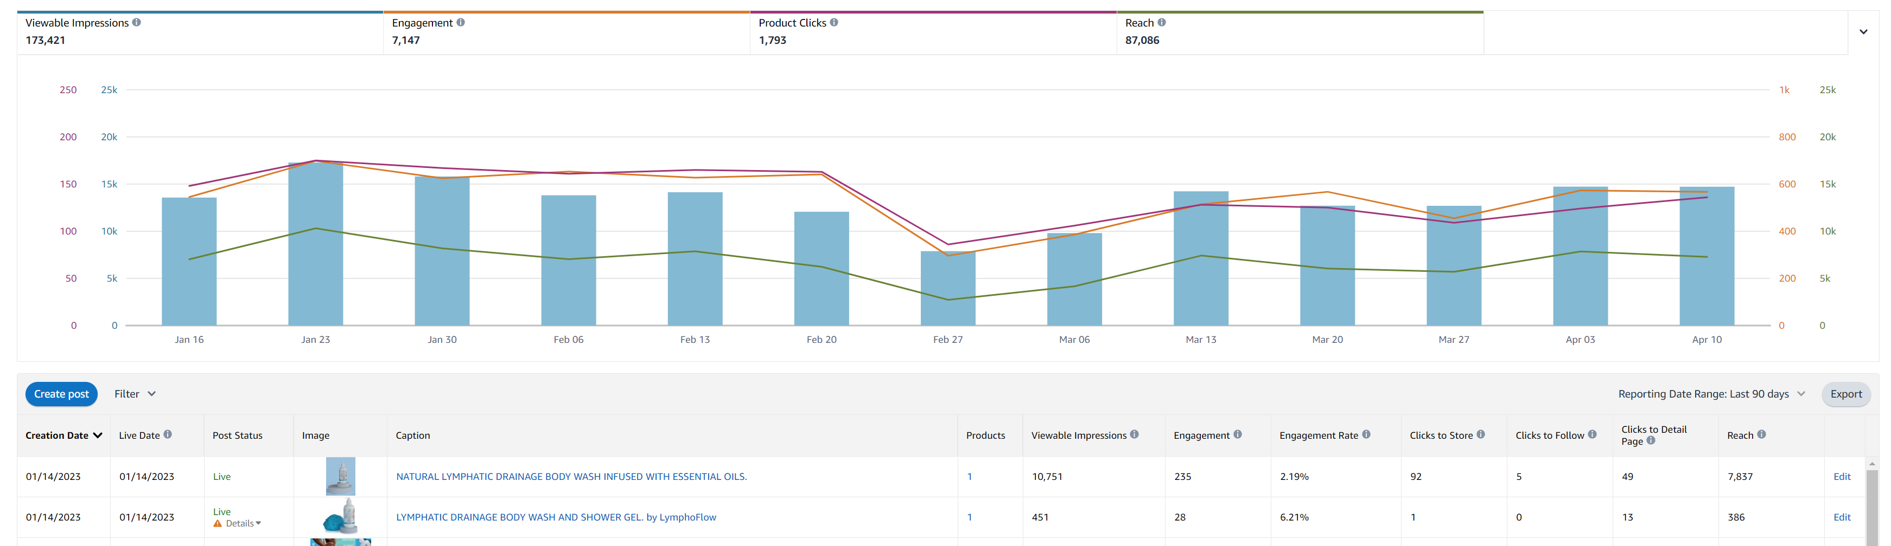
Task: Click the Feb 27 bar in the chart
Action: tap(948, 288)
